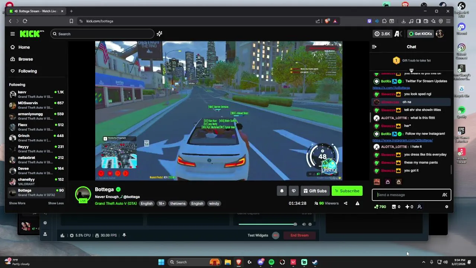
Task: Open the browser downloads icon
Action: tap(403, 21)
